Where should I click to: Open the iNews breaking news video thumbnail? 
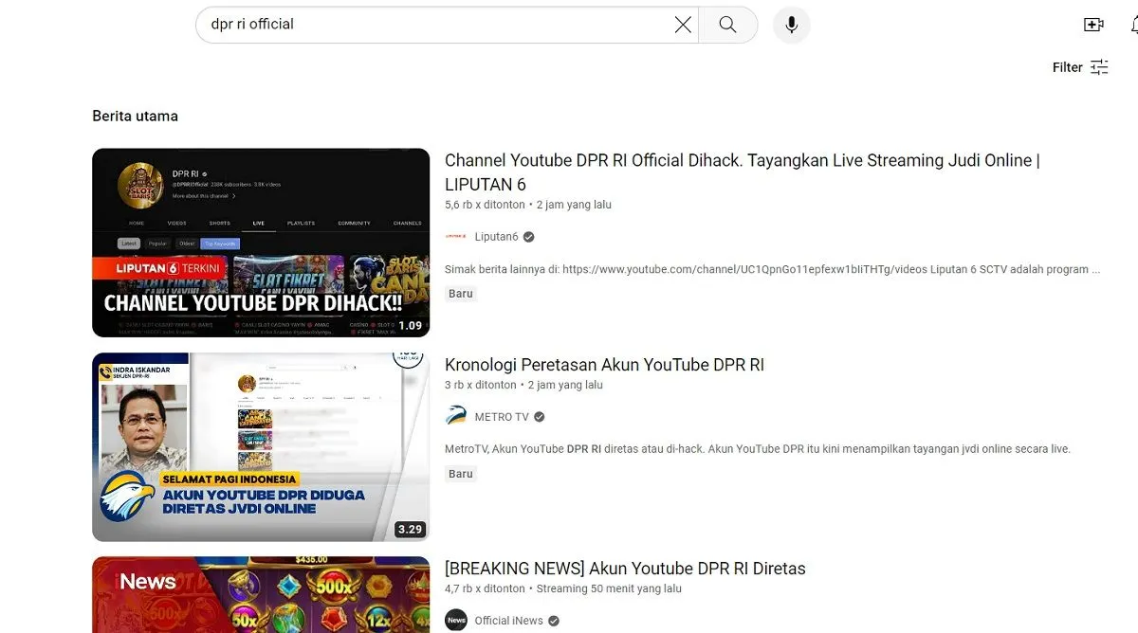click(261, 594)
